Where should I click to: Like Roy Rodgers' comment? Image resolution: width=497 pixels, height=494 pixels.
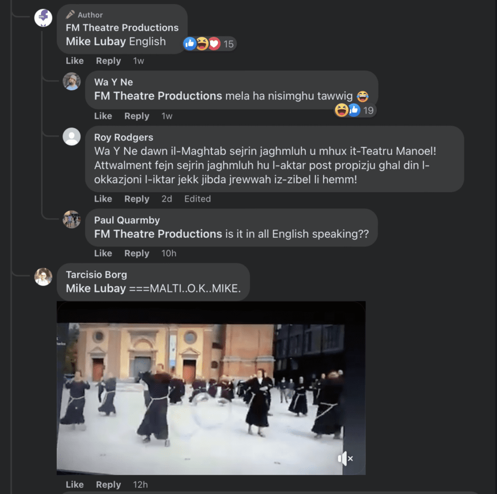click(x=103, y=199)
